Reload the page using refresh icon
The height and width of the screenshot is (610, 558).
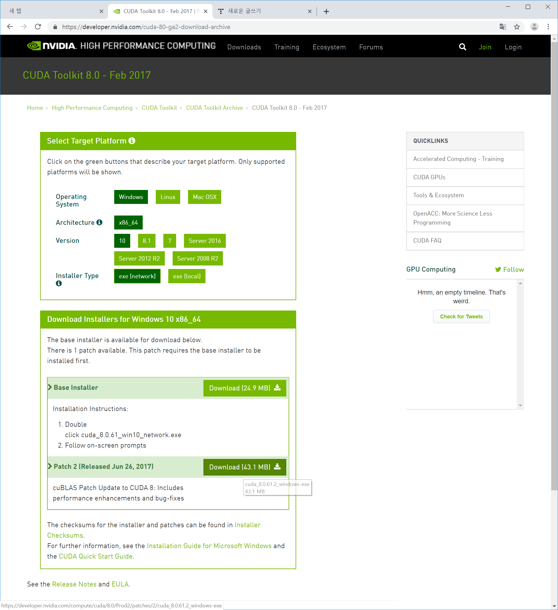pos(38,27)
